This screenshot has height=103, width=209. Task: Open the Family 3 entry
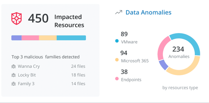coord(26,84)
